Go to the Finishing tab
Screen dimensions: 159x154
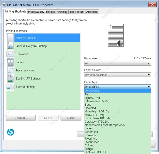coord(62,12)
